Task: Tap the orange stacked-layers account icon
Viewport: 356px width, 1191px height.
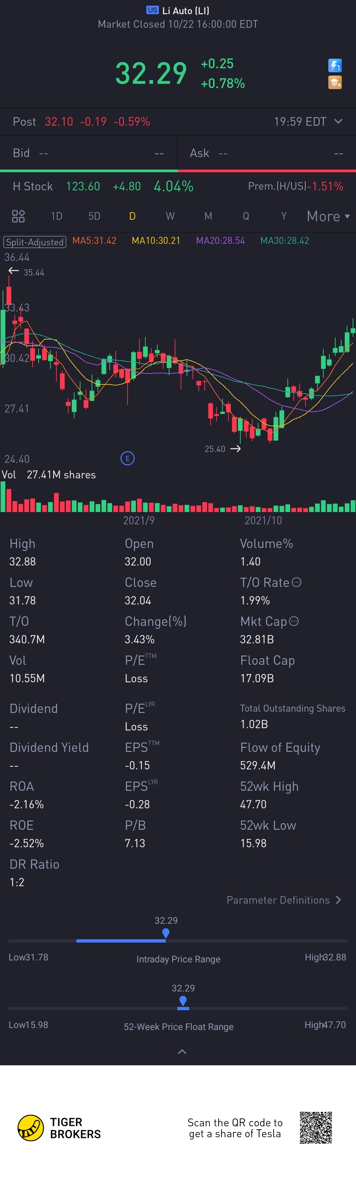Action: coord(335,82)
